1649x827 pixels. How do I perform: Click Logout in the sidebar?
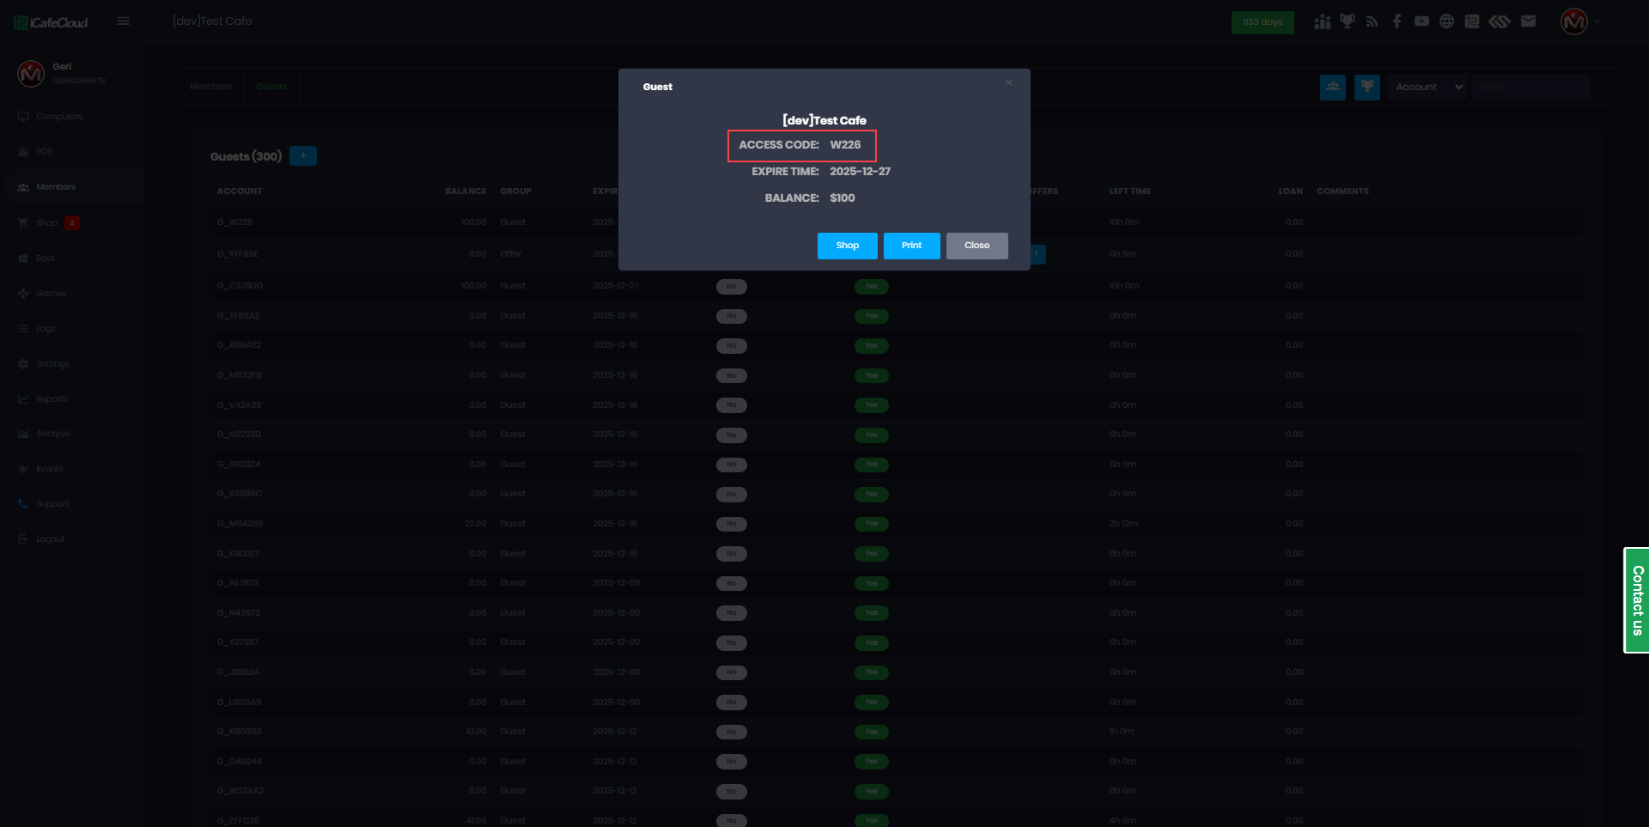tap(50, 539)
